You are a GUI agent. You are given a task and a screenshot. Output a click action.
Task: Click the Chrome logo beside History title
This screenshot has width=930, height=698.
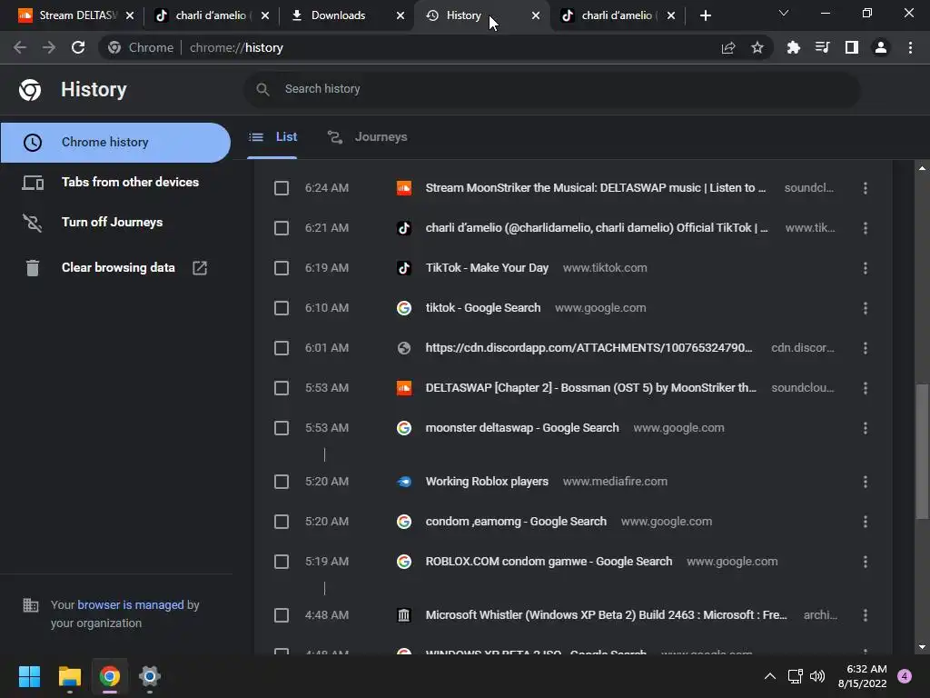coord(30,90)
